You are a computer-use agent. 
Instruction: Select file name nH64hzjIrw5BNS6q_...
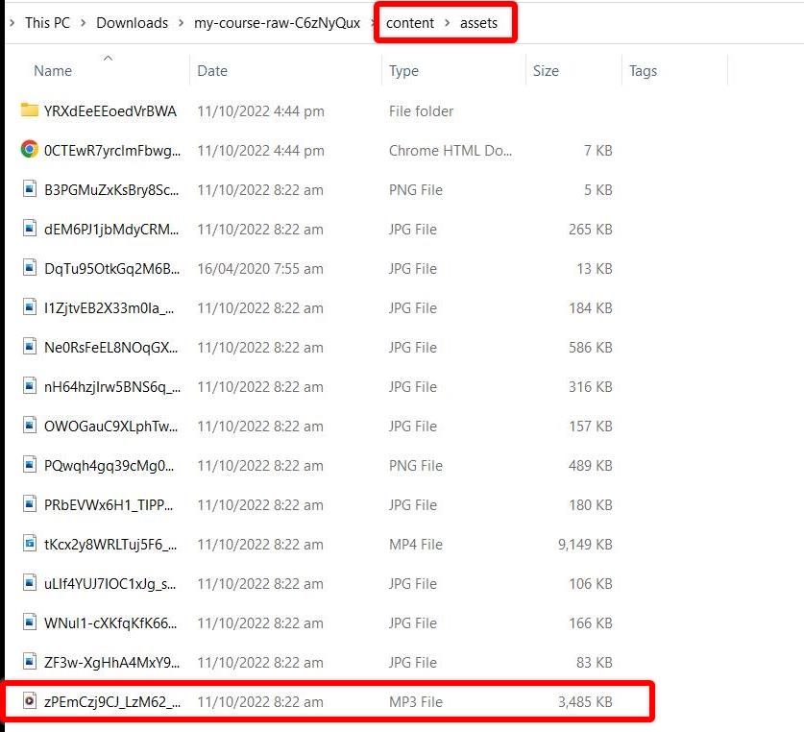[x=112, y=387]
